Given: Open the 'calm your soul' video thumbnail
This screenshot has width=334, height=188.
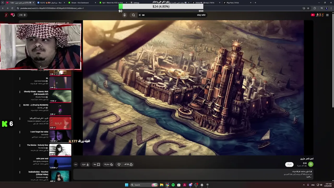Looking at the screenshot, I should pyautogui.click(x=60, y=163).
